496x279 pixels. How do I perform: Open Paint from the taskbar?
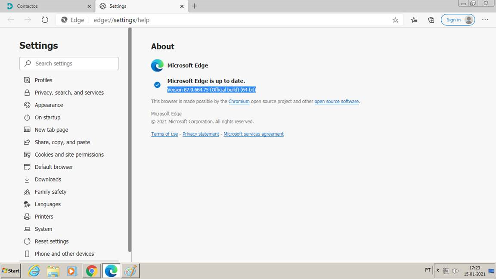pos(130,271)
